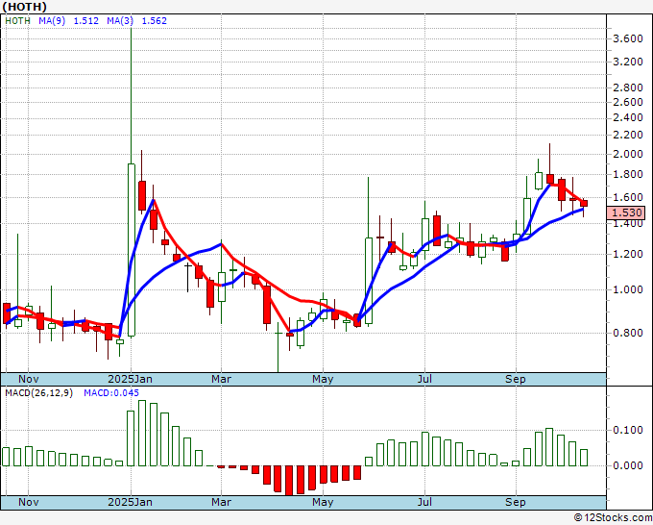
Task: Click the red 1.530 current price tag
Action: [x=625, y=212]
